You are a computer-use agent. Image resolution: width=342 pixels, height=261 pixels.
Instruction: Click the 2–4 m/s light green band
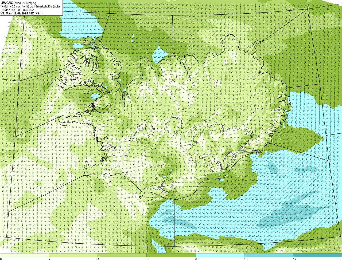[73, 255]
